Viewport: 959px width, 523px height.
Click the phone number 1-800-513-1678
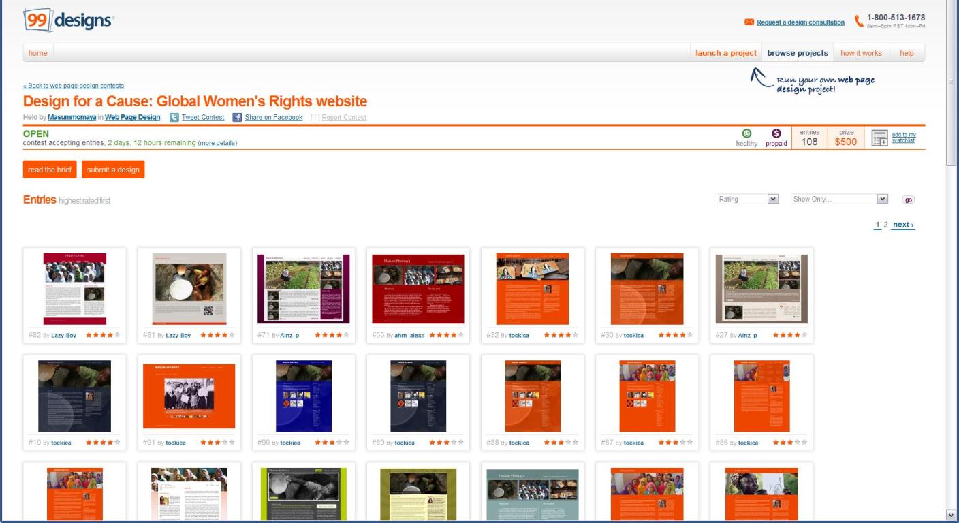896,18
